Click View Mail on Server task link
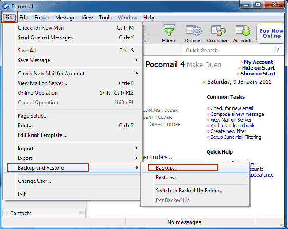 tap(231, 120)
